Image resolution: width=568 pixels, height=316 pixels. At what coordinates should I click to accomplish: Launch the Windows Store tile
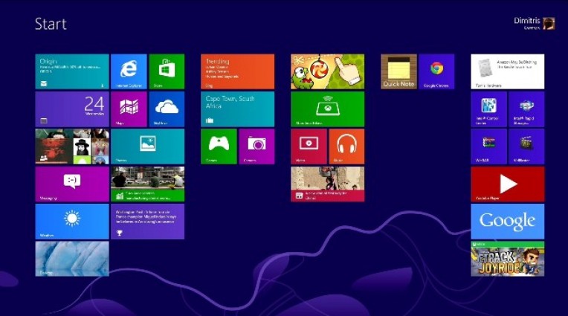(167, 71)
